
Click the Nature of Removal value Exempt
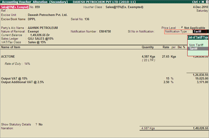point(33,31)
